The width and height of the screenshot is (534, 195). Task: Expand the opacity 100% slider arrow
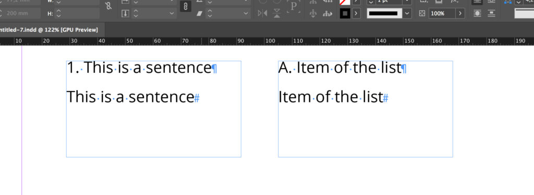460,14
